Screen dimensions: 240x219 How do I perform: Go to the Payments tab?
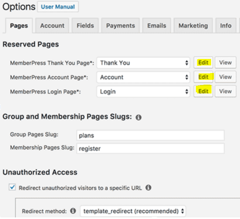[x=120, y=26]
